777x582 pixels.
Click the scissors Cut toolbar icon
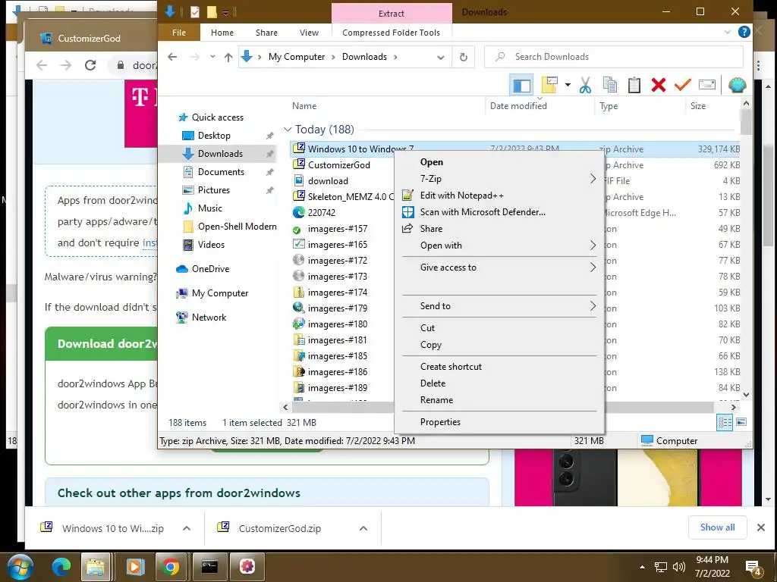[x=585, y=85]
